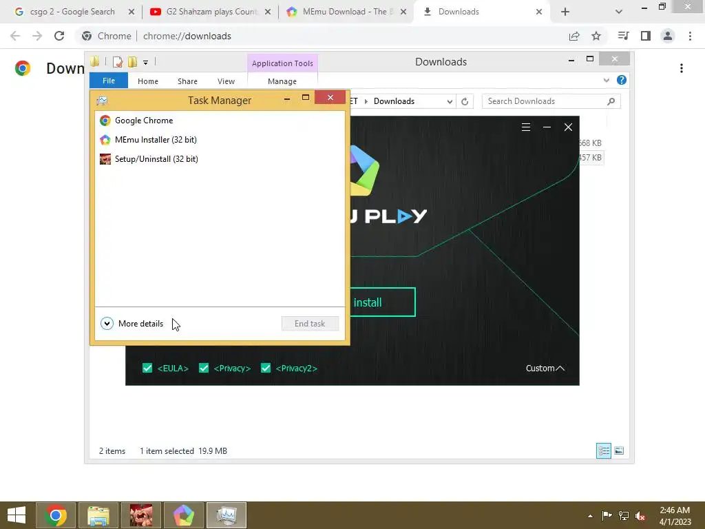
Task: Expand the Custom install options
Action: (545, 368)
